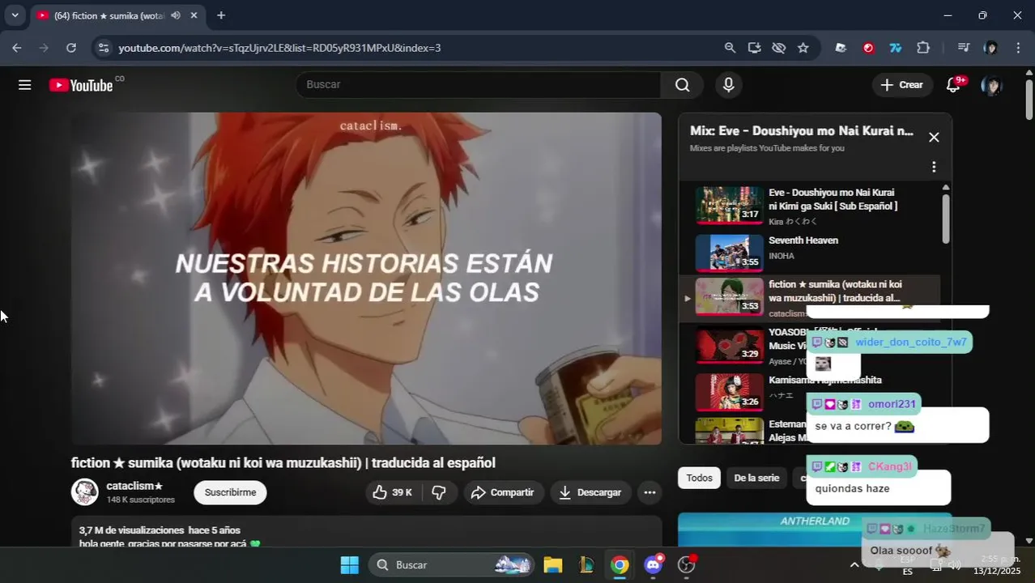Close the Mix playlist panel
Screen dimensions: 1035x583
(x=934, y=137)
